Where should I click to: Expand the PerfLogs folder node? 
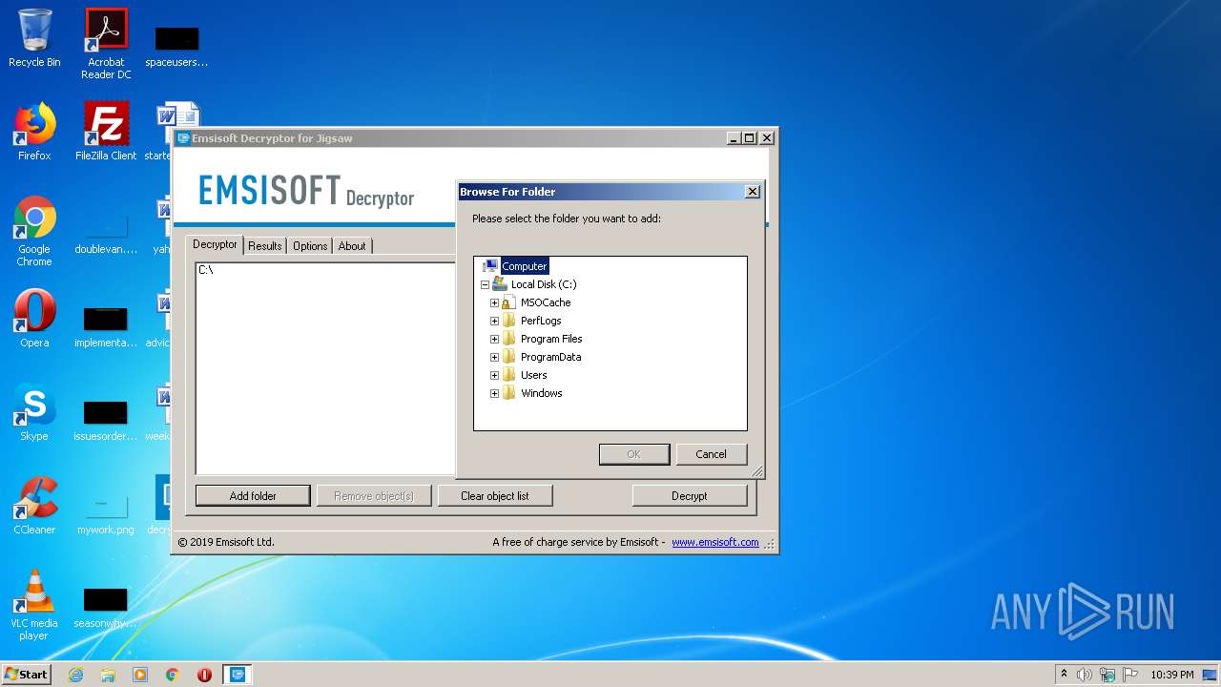point(494,321)
